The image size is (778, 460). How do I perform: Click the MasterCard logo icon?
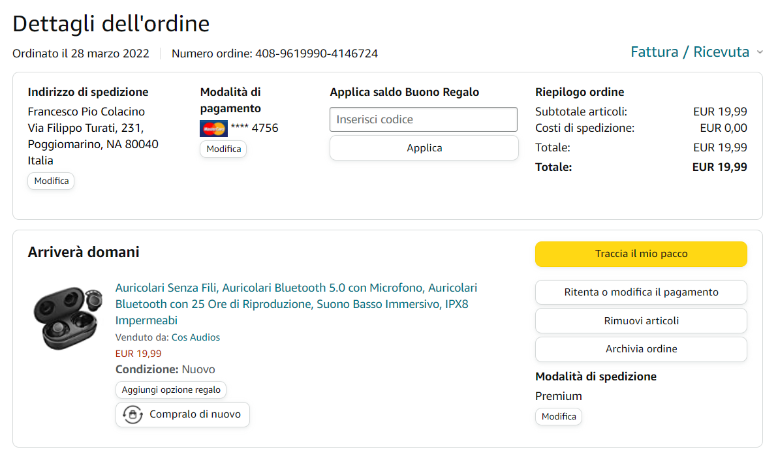213,129
